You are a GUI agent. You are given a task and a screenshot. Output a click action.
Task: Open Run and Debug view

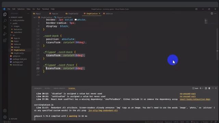pos(5,34)
